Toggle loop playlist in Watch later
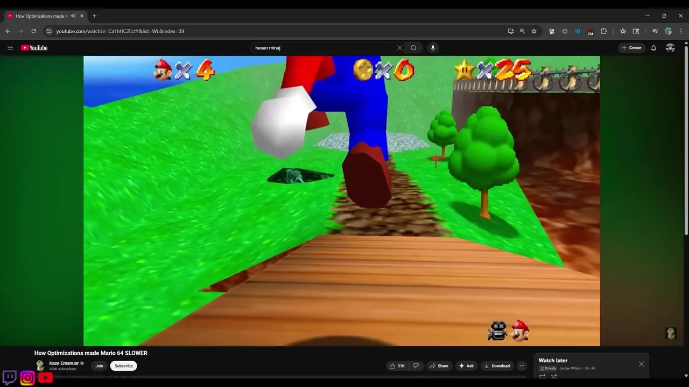Screen dimensions: 689x387 [x=542, y=377]
